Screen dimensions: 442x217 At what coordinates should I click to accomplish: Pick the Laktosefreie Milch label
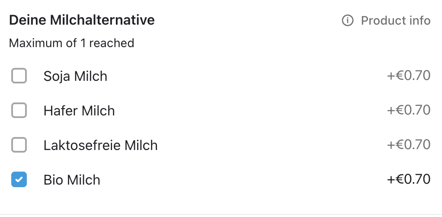click(x=100, y=145)
